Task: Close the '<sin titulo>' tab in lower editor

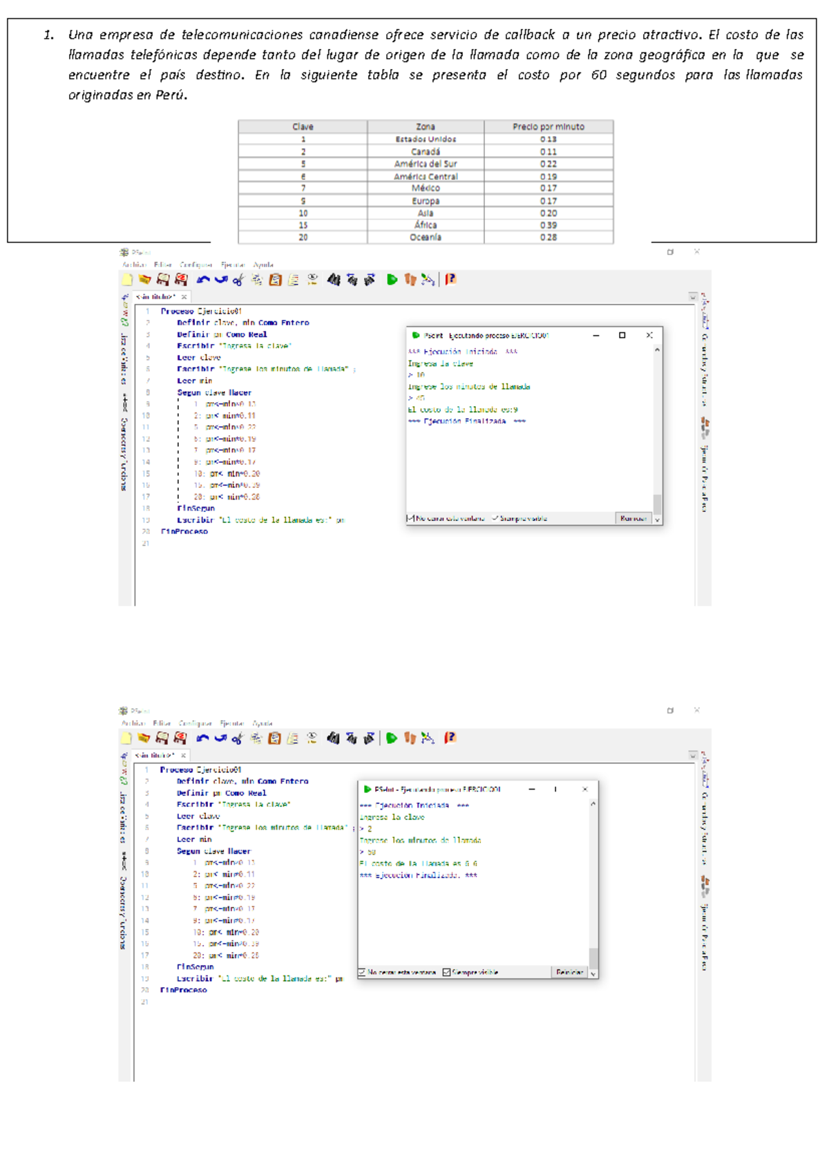Action: coord(183,756)
